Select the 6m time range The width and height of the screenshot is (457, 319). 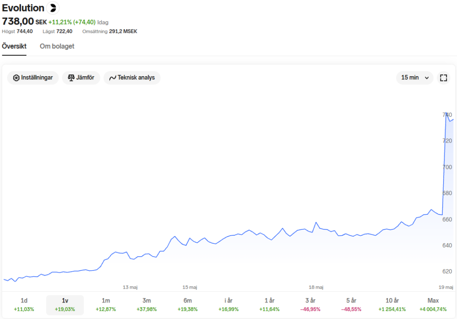pyautogui.click(x=188, y=305)
